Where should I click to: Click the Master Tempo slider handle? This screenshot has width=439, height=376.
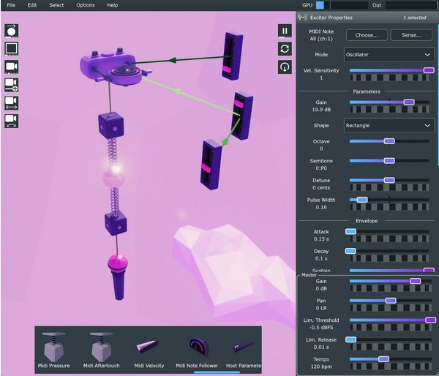click(383, 359)
